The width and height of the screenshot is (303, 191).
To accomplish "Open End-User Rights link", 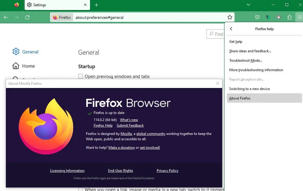I will tap(120, 171).
